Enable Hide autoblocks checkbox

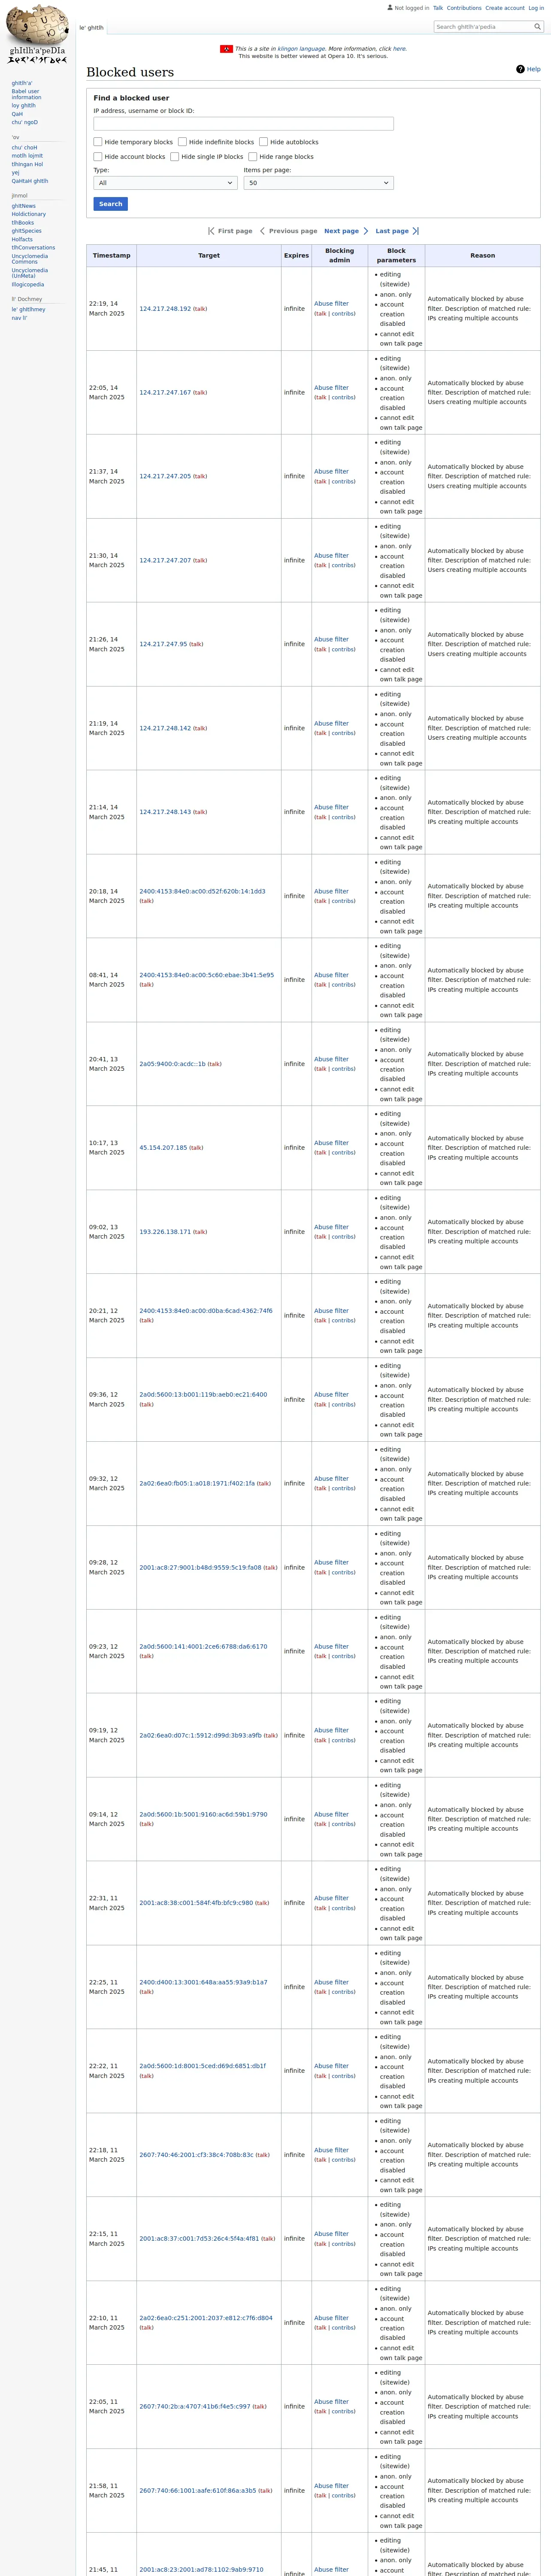pos(263,142)
